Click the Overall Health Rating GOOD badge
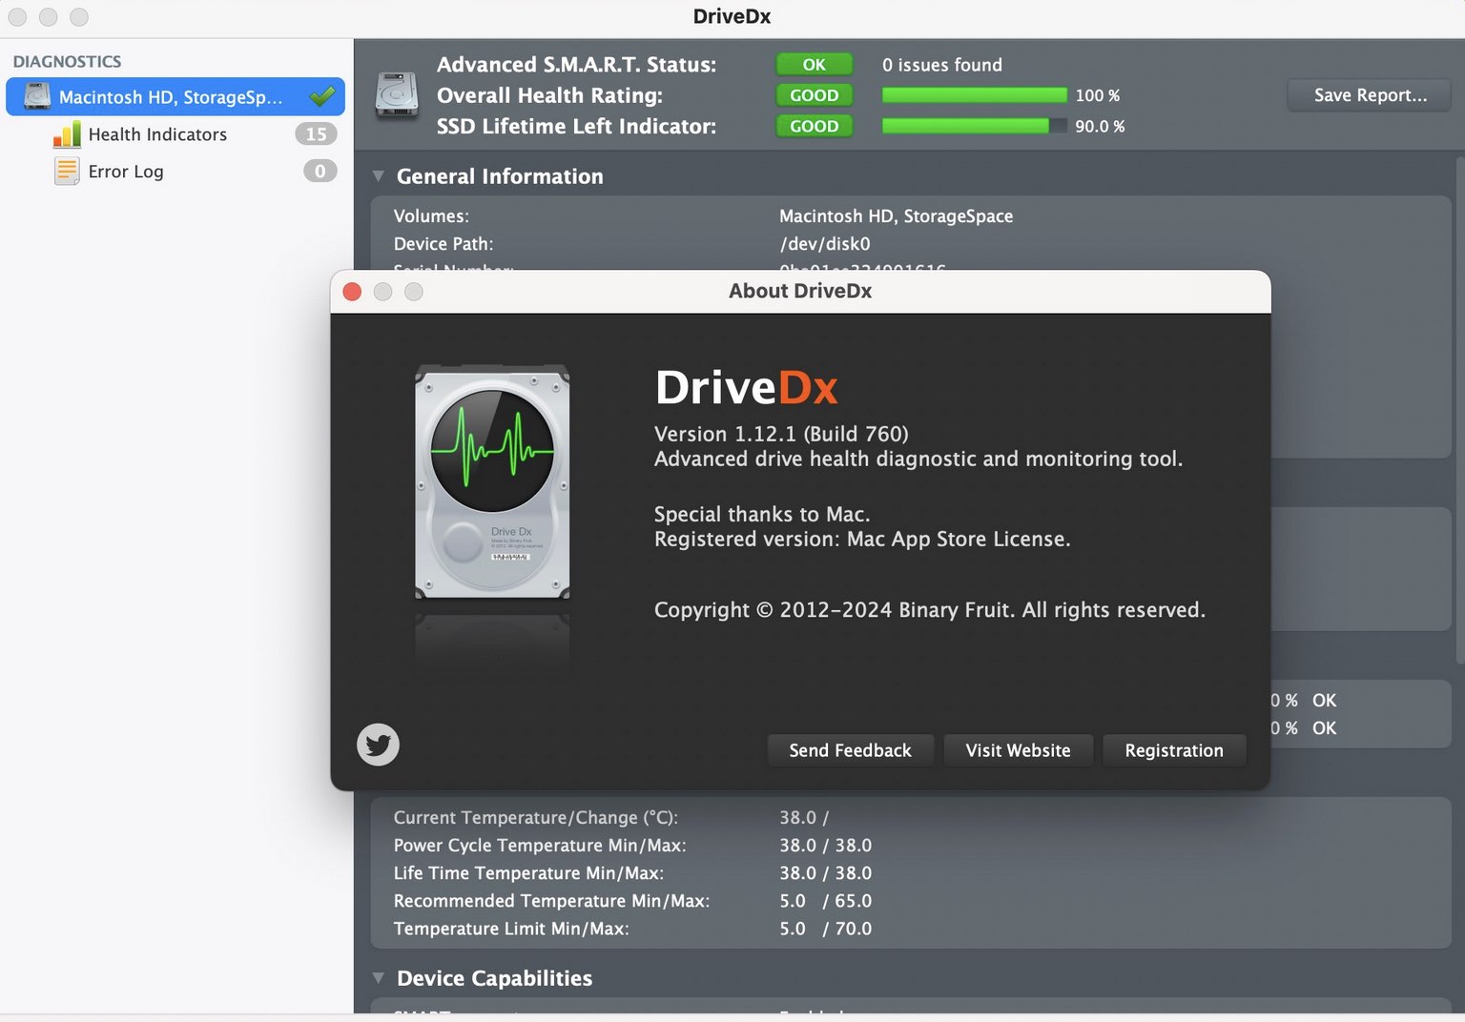 pos(814,95)
